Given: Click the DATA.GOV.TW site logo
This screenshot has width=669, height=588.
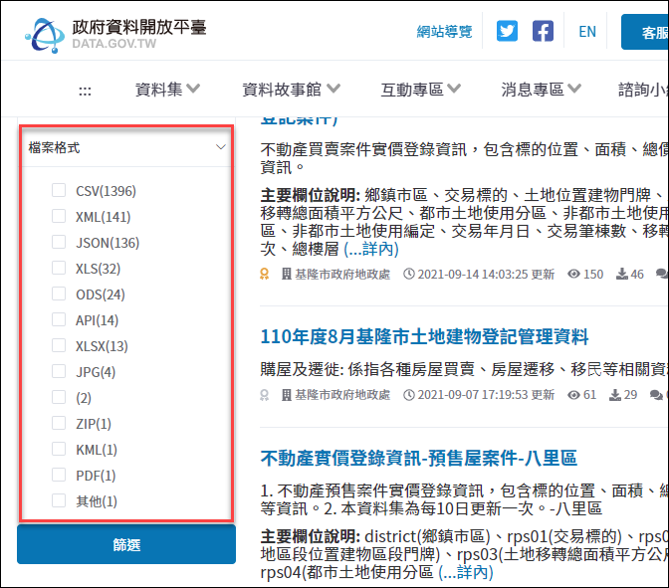Looking at the screenshot, I should tap(115, 35).
